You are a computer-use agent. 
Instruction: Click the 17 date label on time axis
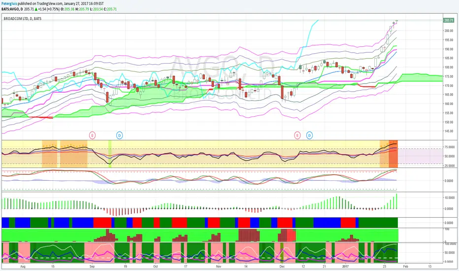tap(186, 267)
